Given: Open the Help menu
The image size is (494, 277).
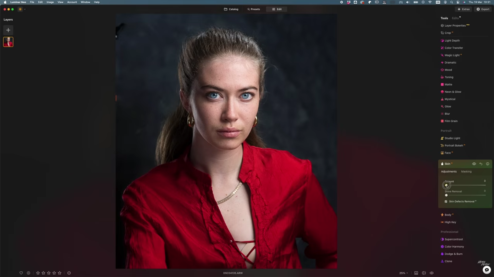Looking at the screenshot, I should (x=97, y=2).
